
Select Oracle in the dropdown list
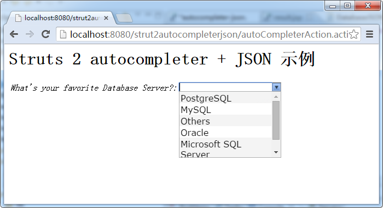click(x=225, y=133)
